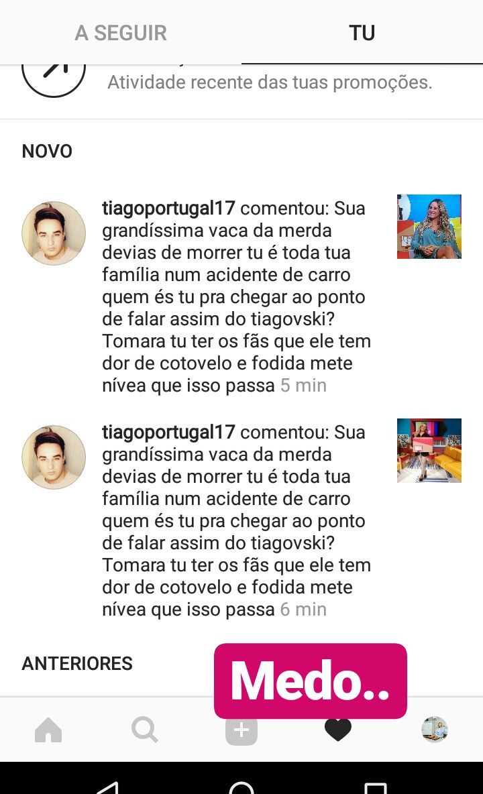Open Atividade recente das tuas promoções
The height and width of the screenshot is (794, 483).
[270, 82]
